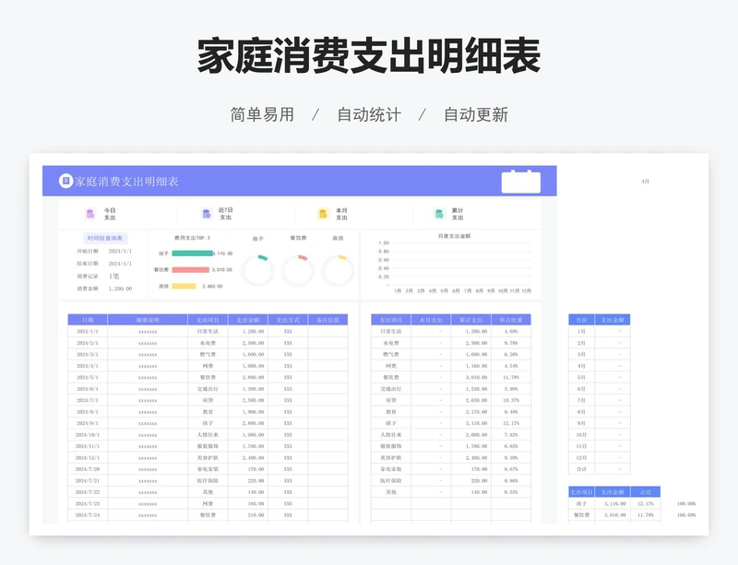Click the 时间段查询表 label button

[105, 238]
